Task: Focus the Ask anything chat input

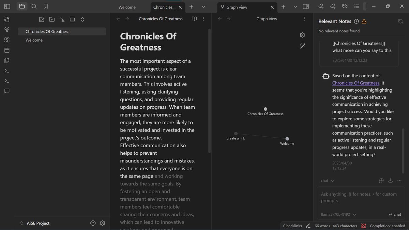Action: click(x=361, y=197)
